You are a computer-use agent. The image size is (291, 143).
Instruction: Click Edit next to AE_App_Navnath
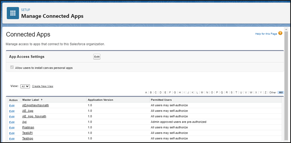point(12,116)
